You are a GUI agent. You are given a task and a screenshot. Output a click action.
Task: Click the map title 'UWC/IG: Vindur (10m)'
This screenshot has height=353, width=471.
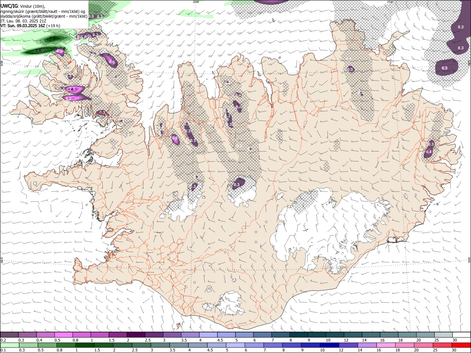[22, 6]
